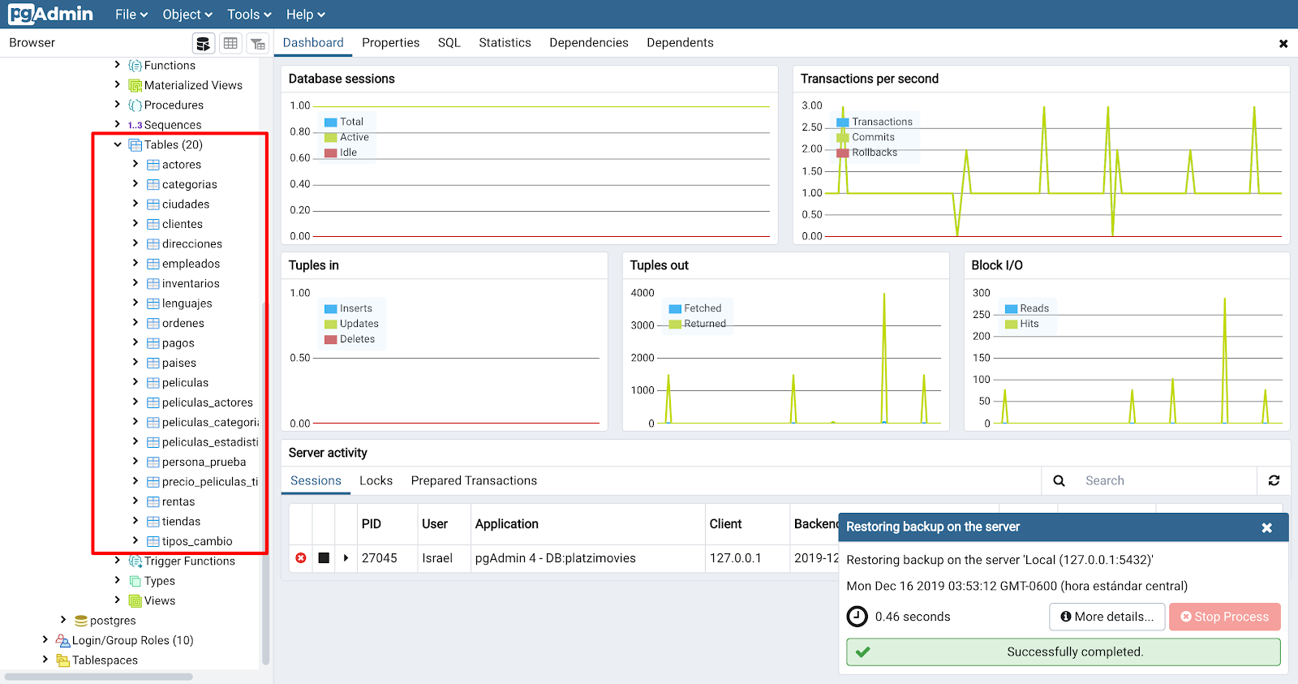This screenshot has height=684, width=1298.
Task: Click the Login/Group Roles icon
Action: 62,640
